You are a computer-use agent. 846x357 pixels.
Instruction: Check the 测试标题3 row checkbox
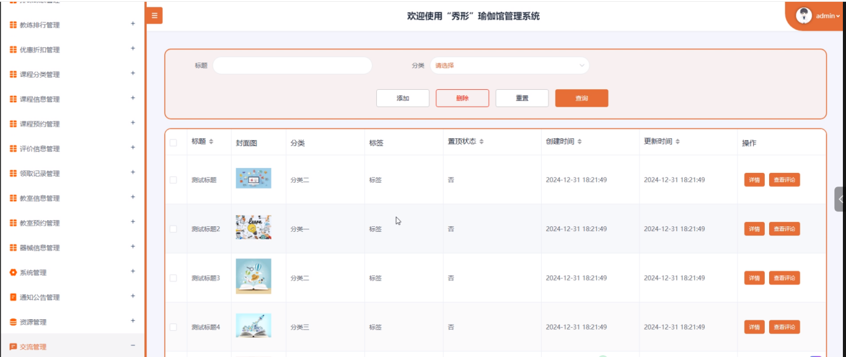(x=174, y=278)
